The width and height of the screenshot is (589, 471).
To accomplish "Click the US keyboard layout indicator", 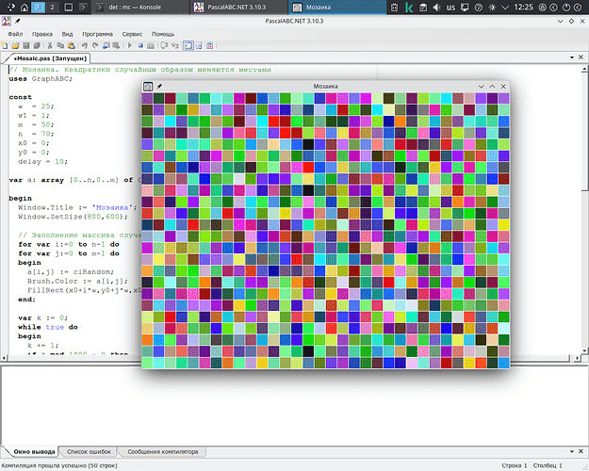I will tap(450, 8).
